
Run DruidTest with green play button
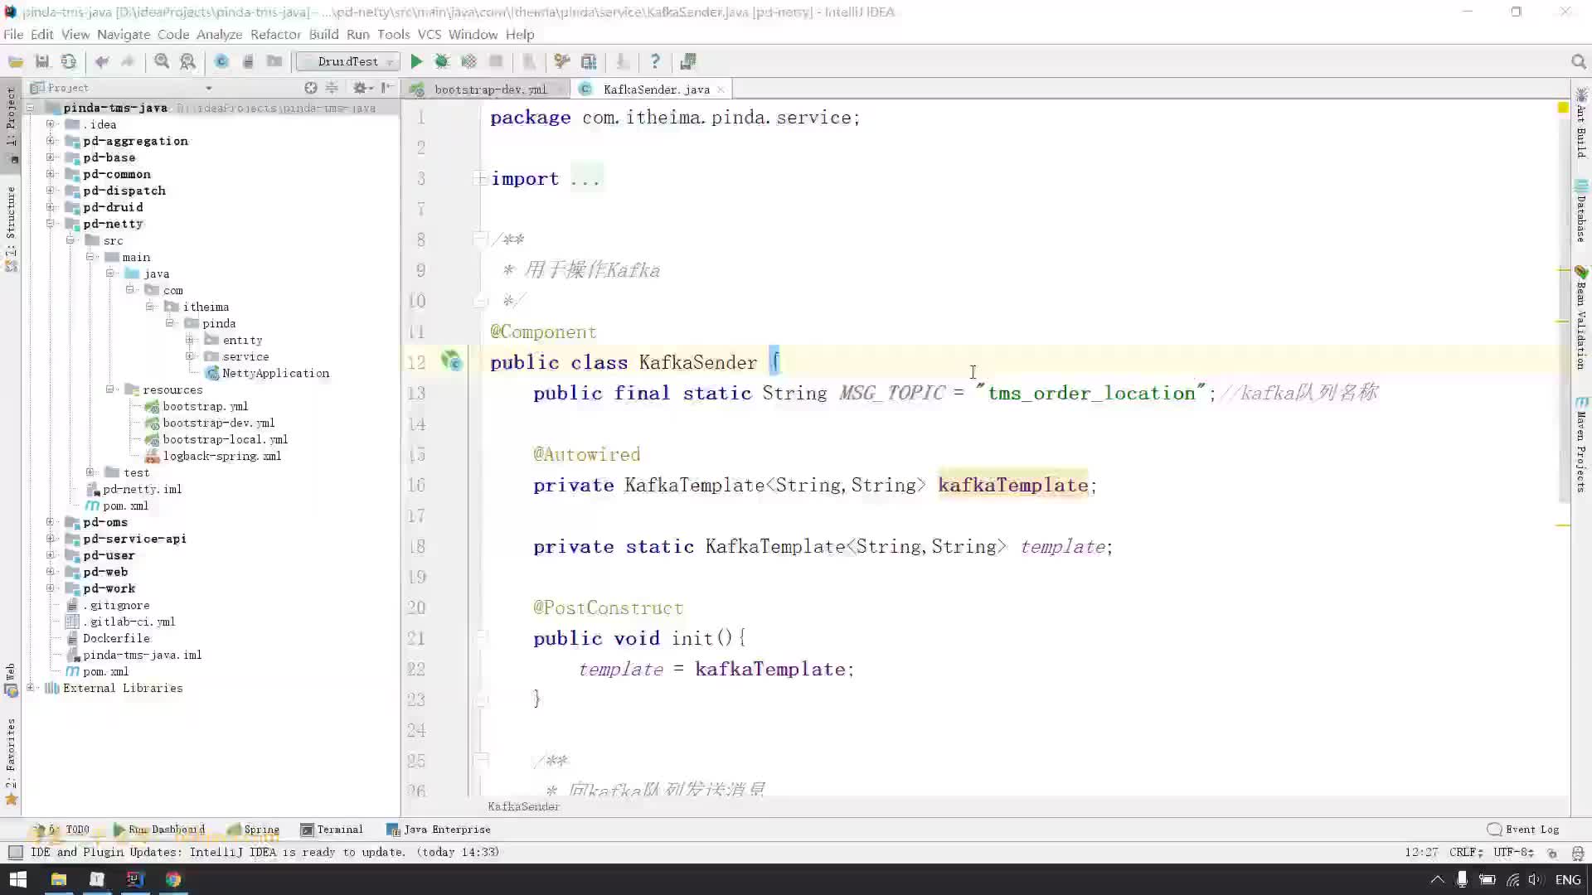point(416,61)
